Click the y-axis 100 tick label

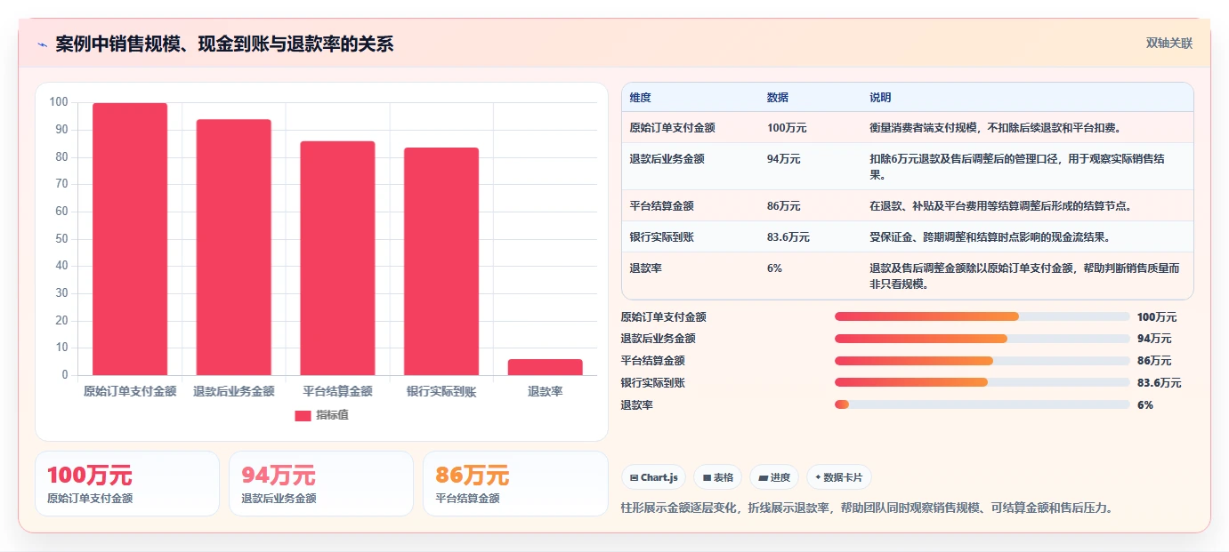59,102
